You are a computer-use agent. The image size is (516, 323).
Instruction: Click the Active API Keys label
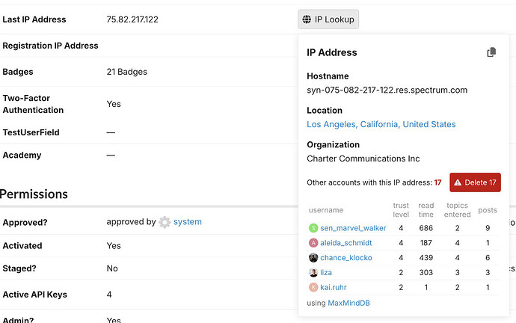pyautogui.click(x=35, y=295)
